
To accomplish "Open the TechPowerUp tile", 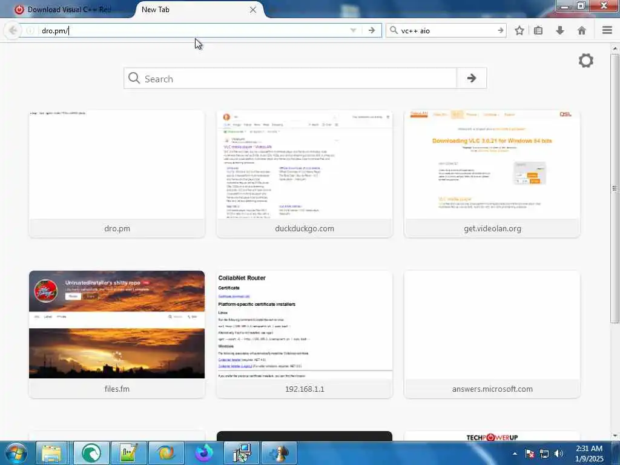I will [492, 437].
